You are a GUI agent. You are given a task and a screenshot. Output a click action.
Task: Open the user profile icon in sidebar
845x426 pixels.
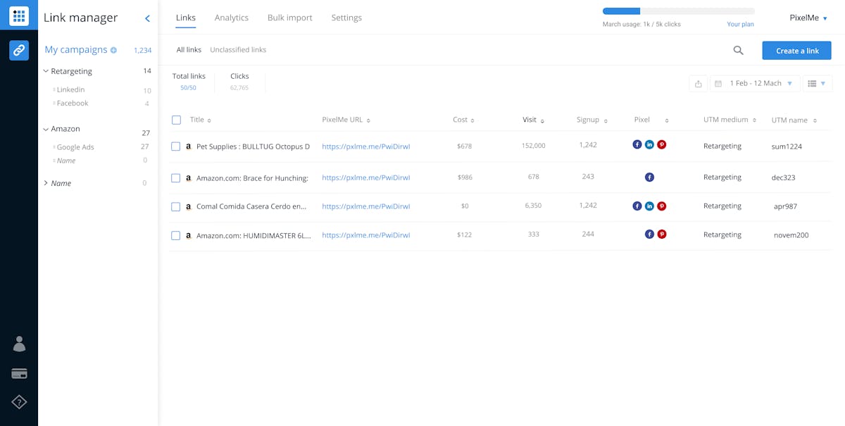pos(19,344)
